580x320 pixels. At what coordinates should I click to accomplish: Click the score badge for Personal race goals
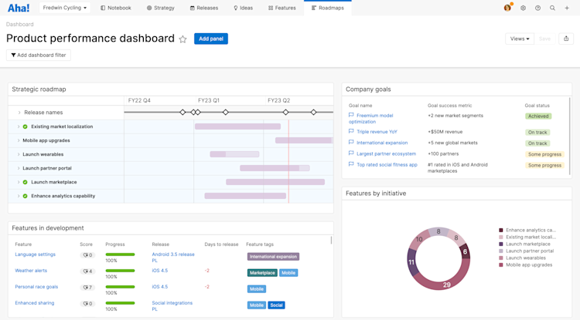pos(87,288)
